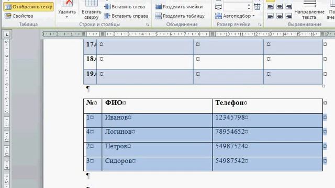Click phone number 54987524
Viewport: 335px width, 188px height.
230,146
